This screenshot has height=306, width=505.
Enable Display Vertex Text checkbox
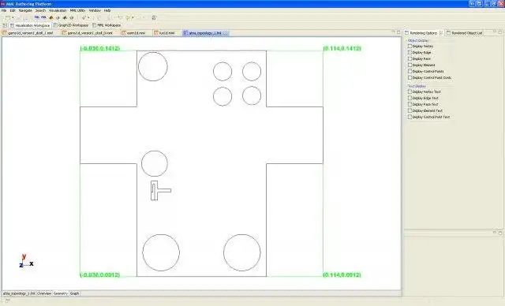[x=410, y=91]
